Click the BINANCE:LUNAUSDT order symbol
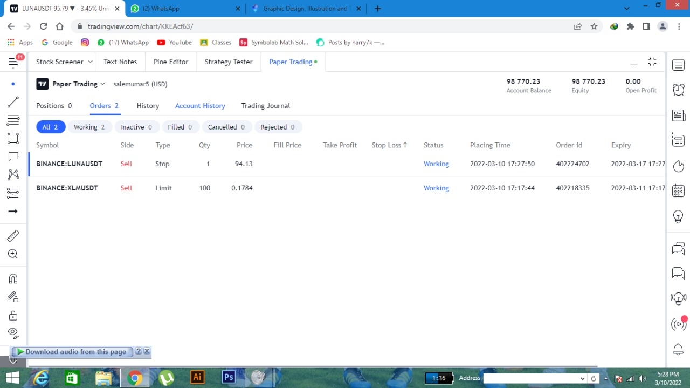This screenshot has width=690, height=388. coord(69,164)
